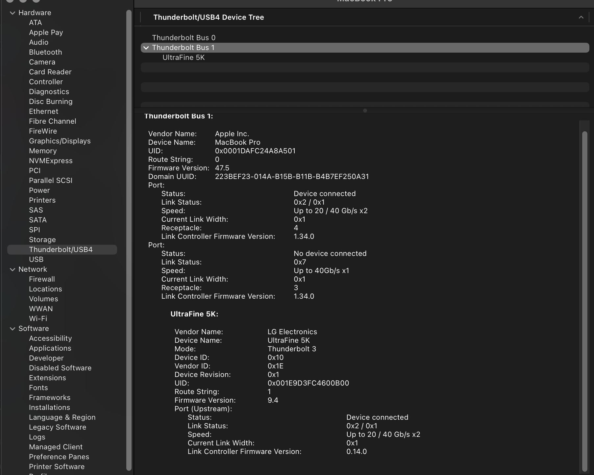This screenshot has height=475, width=594.
Task: Select NVMExpress in sidebar
Action: pyautogui.click(x=51, y=161)
